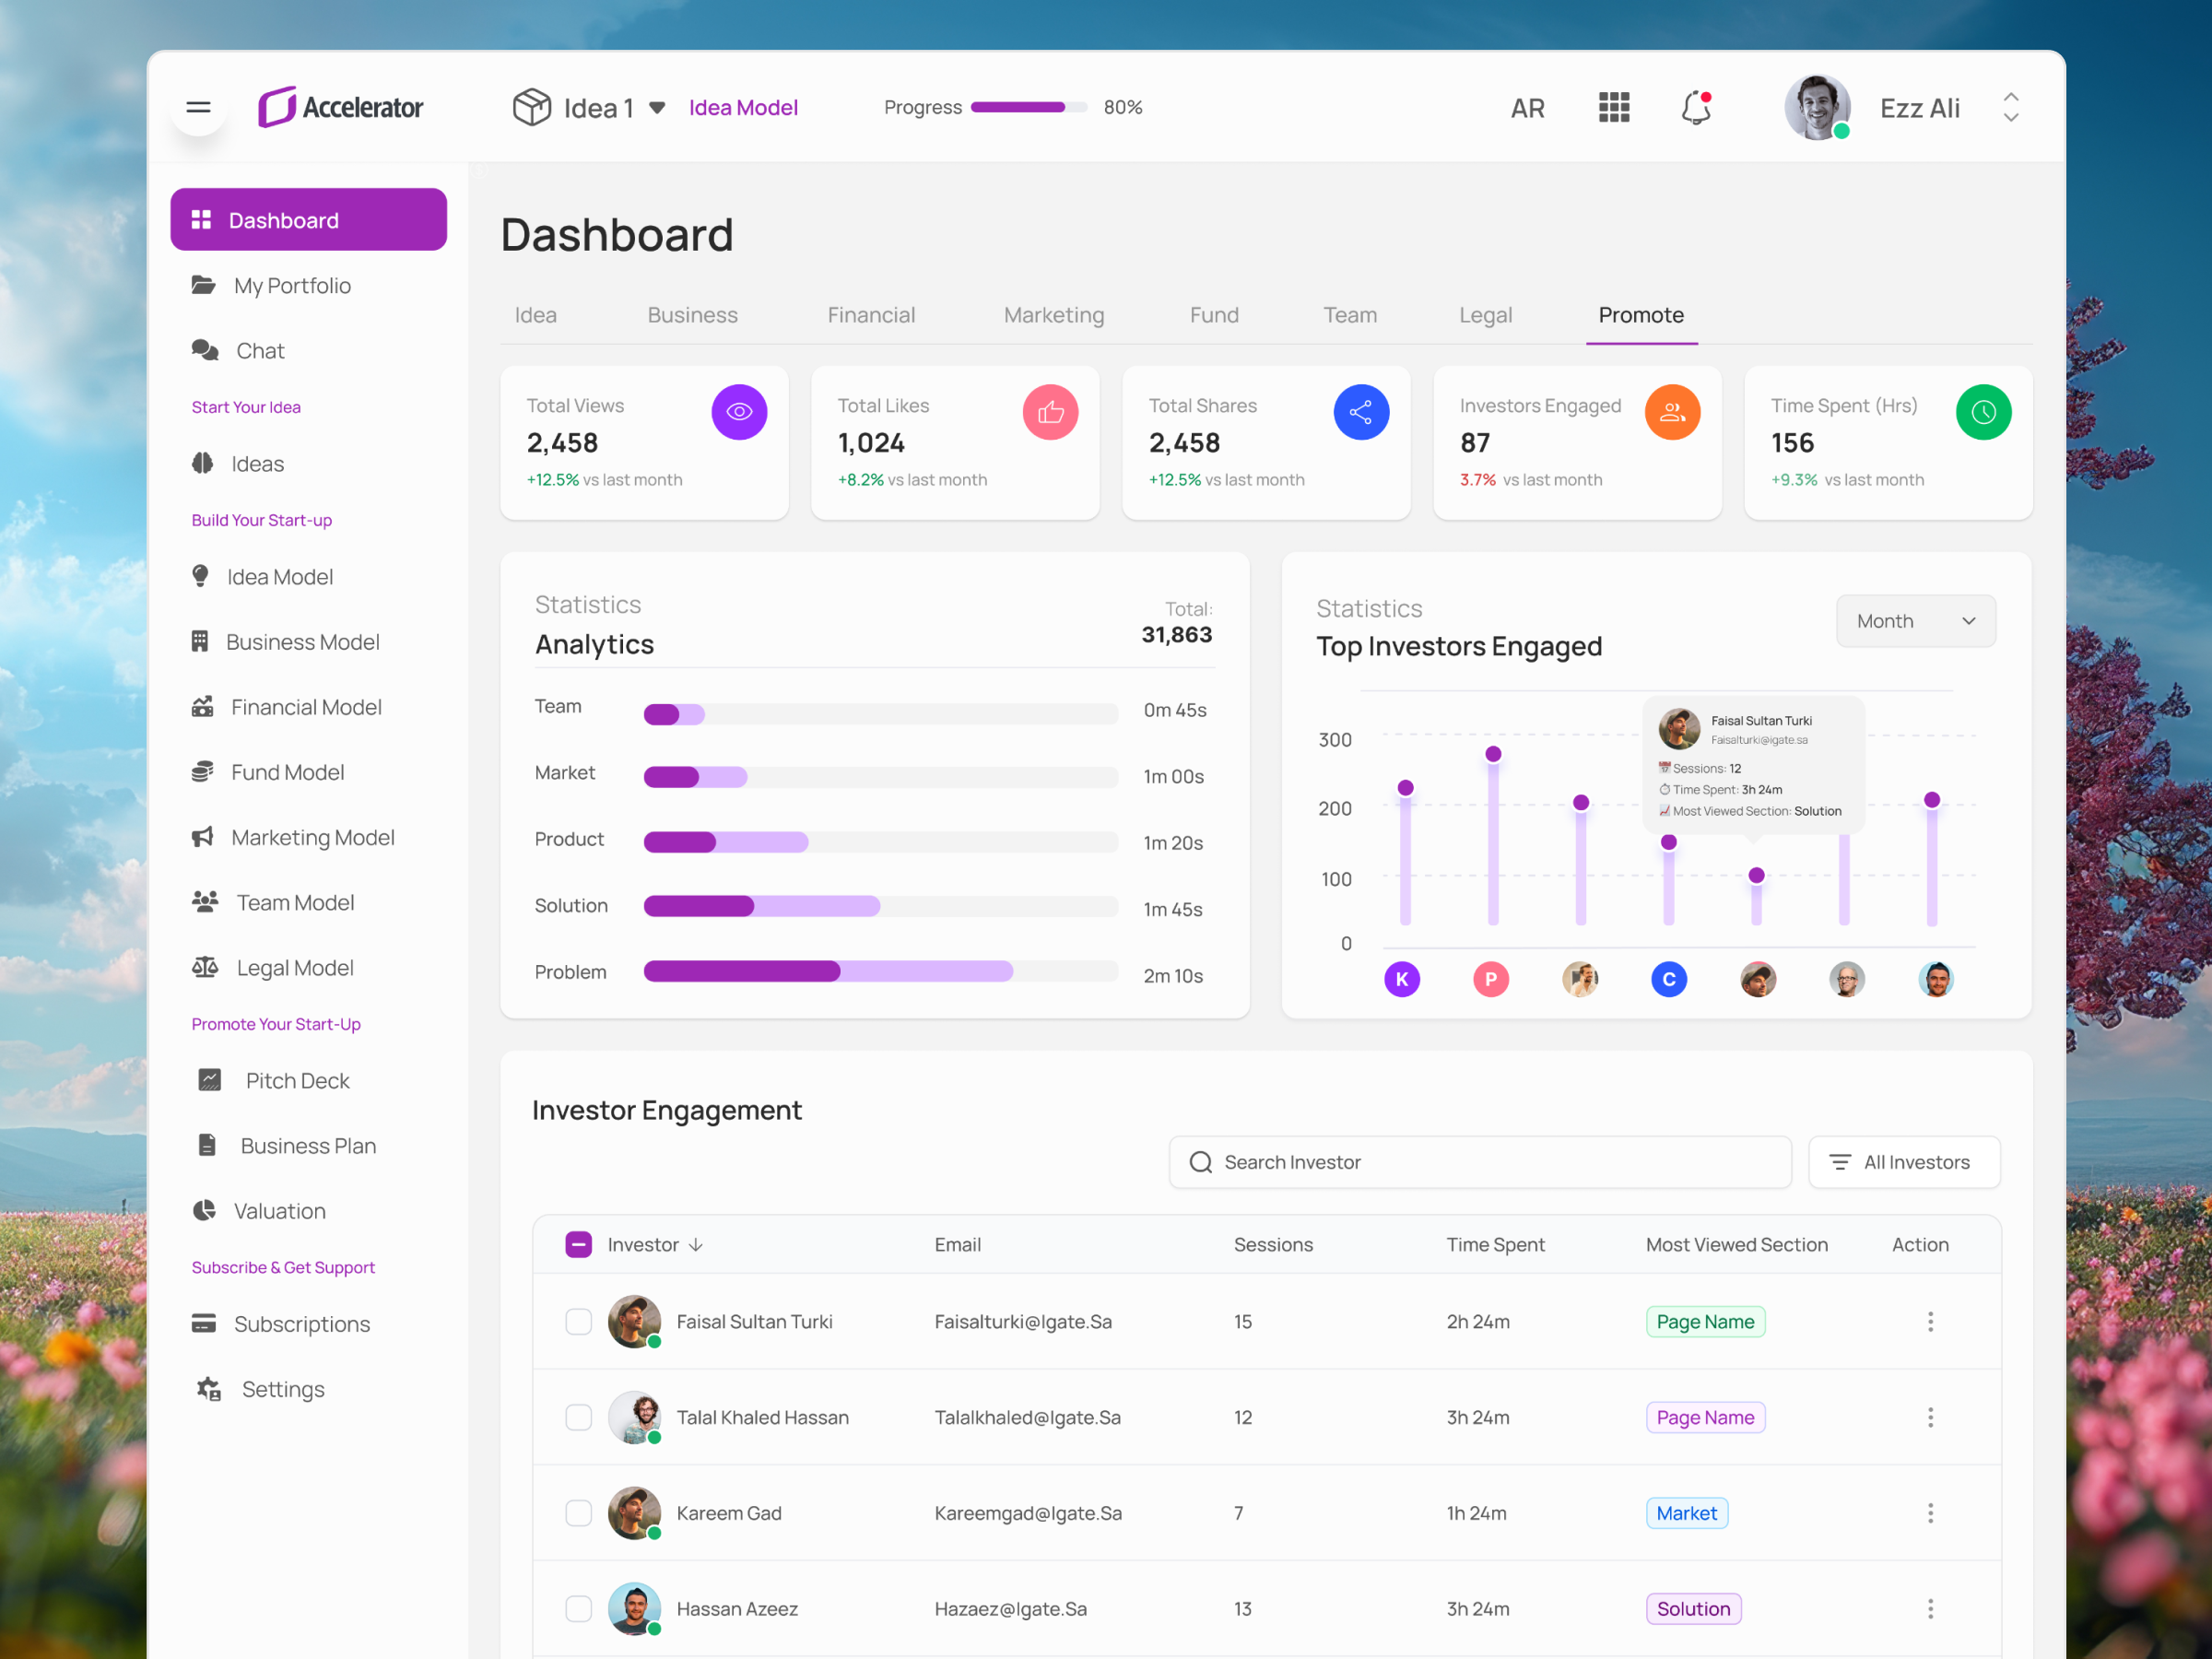2212x1659 pixels.
Task: Open the Legal Model scales icon
Action: point(204,966)
